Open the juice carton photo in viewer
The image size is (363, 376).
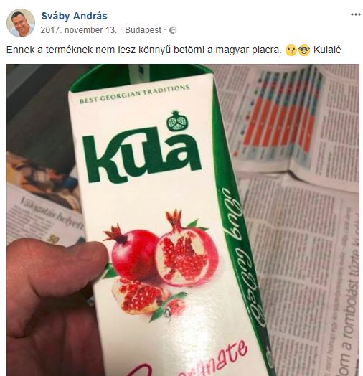click(183, 220)
